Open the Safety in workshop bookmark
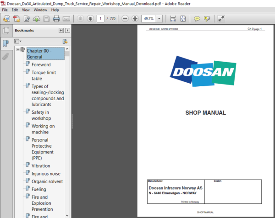Screen dimensions: 275x218 pyautogui.click(x=41, y=115)
